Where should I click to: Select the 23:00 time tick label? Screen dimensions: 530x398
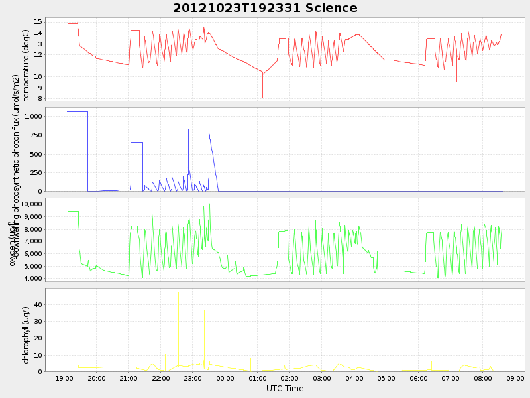(x=193, y=378)
